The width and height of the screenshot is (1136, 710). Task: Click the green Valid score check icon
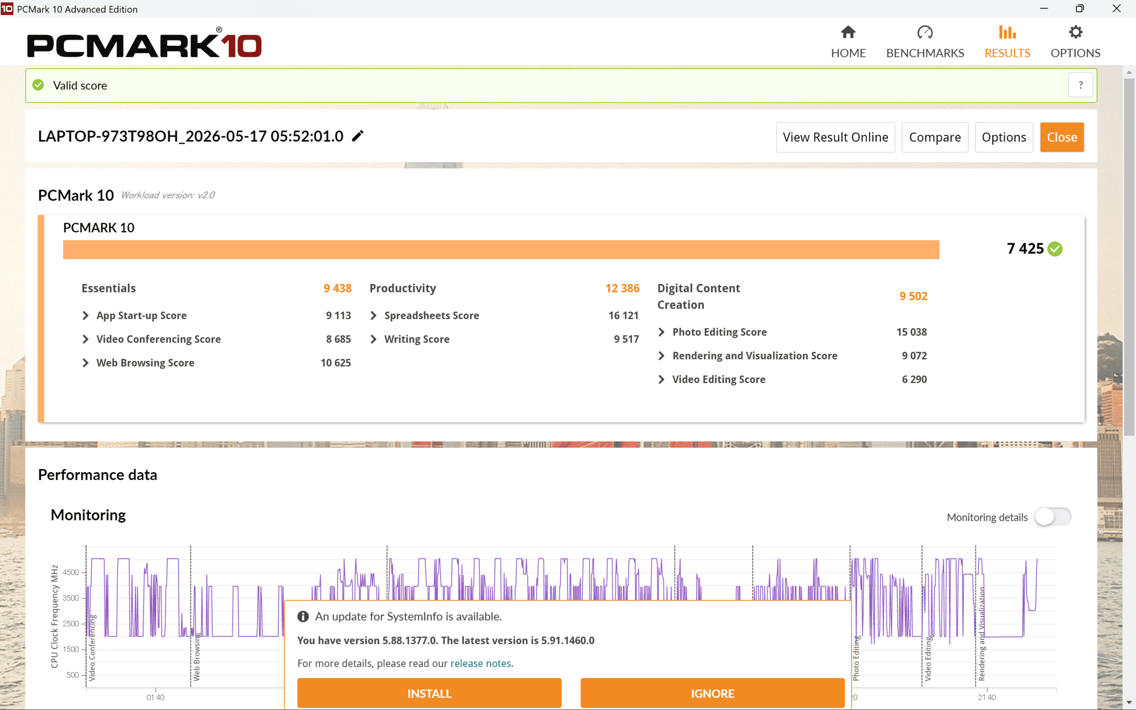point(38,85)
